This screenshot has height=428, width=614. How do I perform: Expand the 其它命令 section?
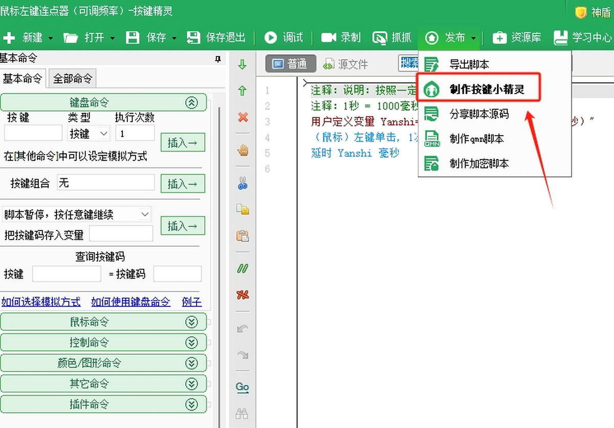point(191,384)
